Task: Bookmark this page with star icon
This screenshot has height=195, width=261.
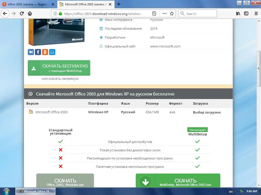Action: 172,14
